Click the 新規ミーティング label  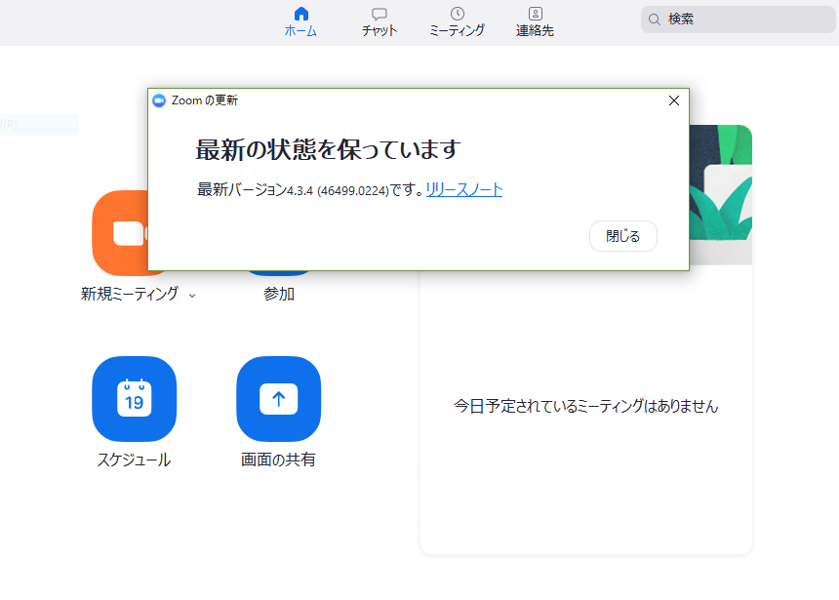[130, 294]
